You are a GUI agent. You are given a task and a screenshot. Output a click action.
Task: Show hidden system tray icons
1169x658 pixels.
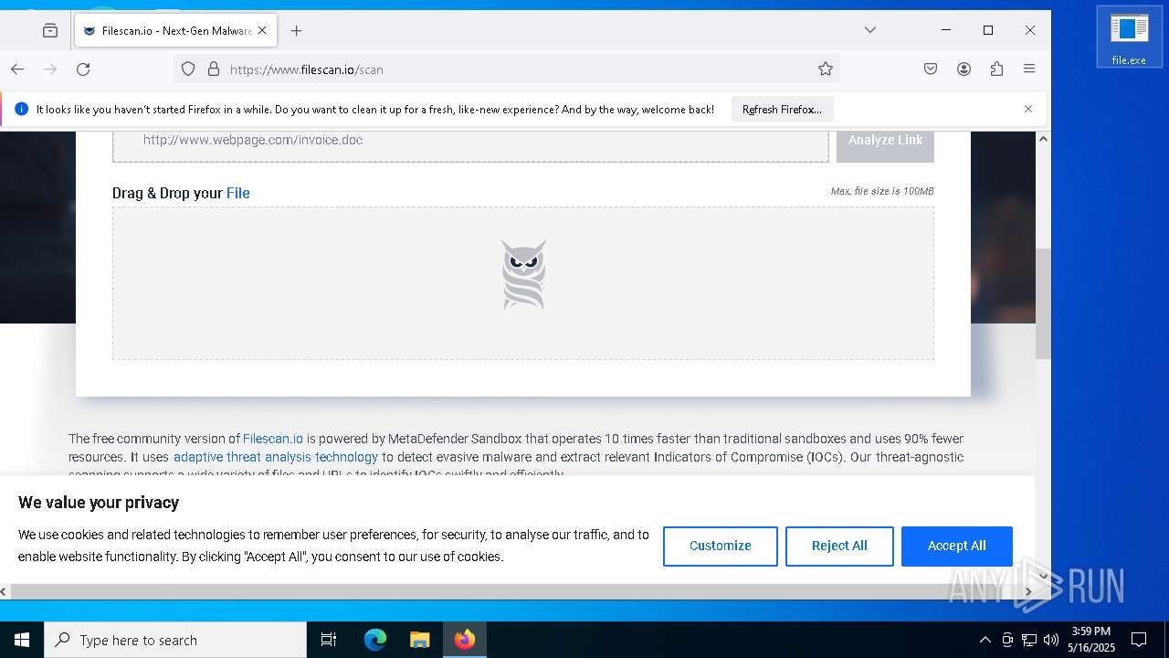(x=985, y=640)
